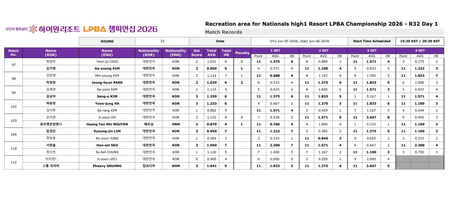Select Start Time Scheduled label
Image resolution: width=451 pixels, height=201 pixels.
point(372,41)
